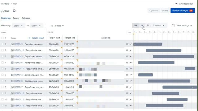Check the box for row 7 DEMO-8
Screen dimensions: 198x111
2,81
